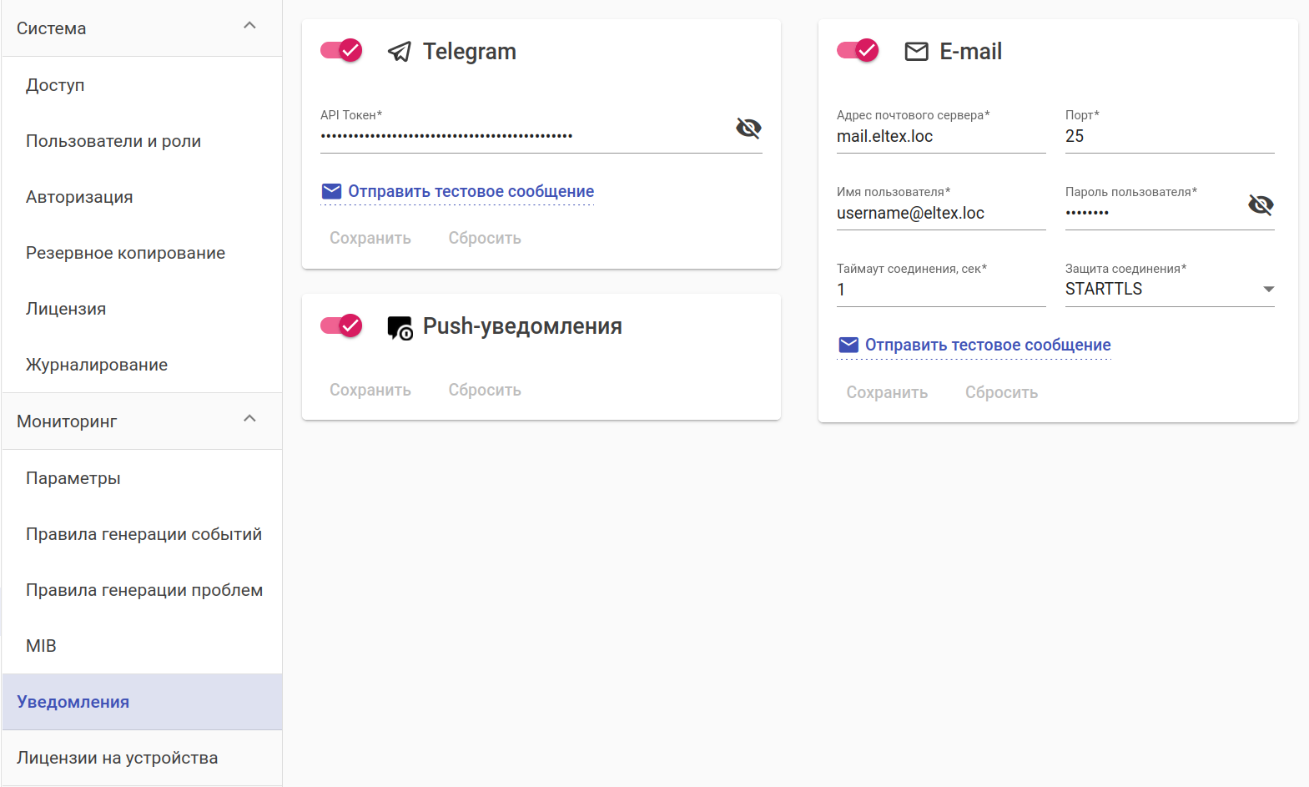1309x787 pixels.
Task: Open the Лицензии на устройства section
Action: [x=117, y=758]
